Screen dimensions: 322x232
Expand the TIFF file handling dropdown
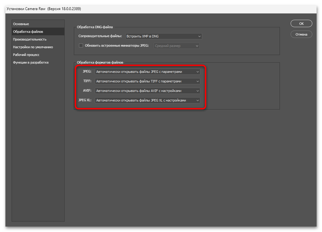(147, 81)
